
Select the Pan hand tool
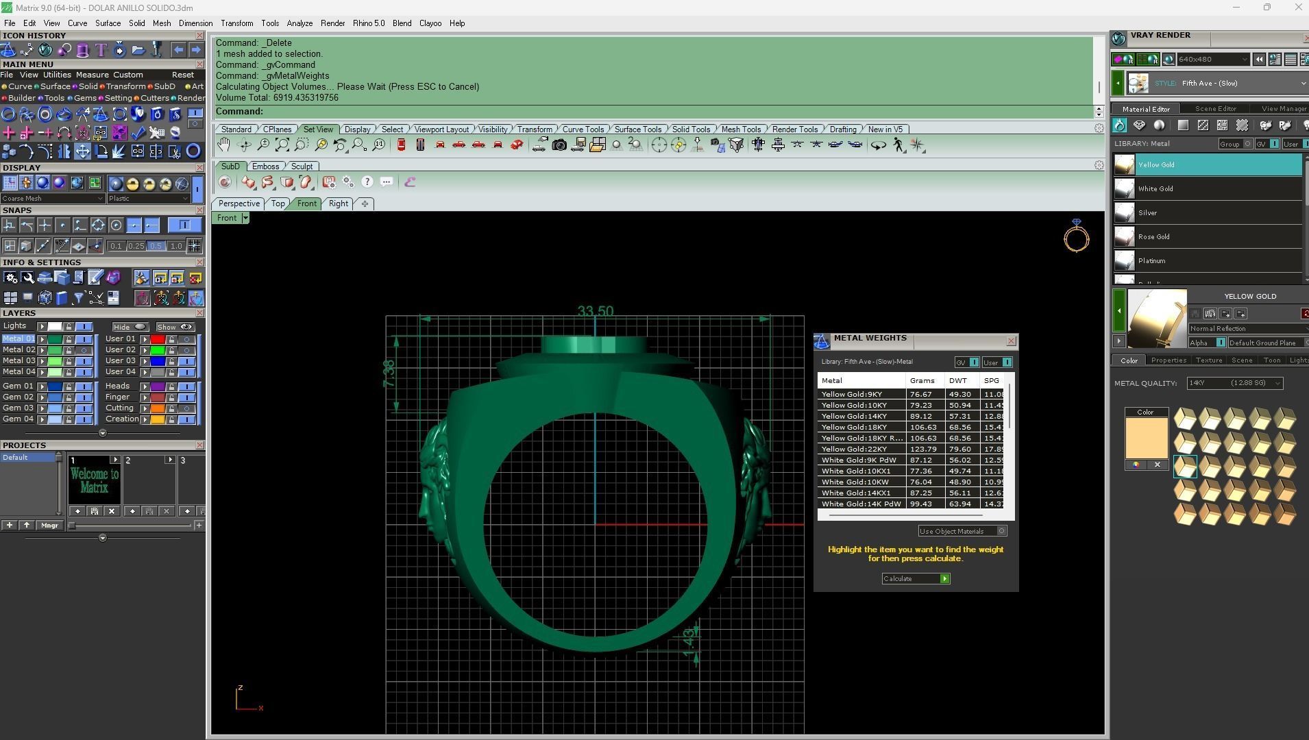pyautogui.click(x=224, y=145)
